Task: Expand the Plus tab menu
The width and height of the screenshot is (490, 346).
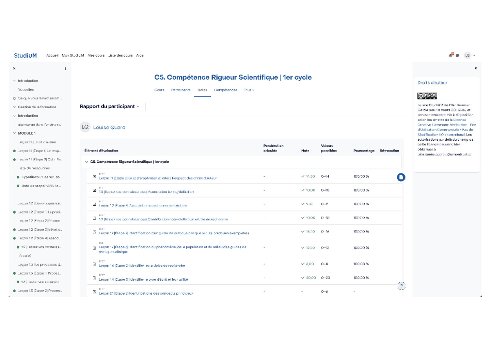Action: [x=249, y=90]
